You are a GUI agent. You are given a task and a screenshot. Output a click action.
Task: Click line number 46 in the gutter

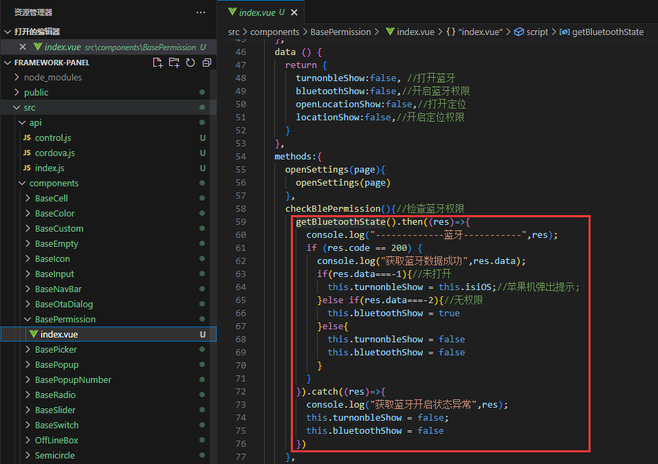[x=241, y=52]
